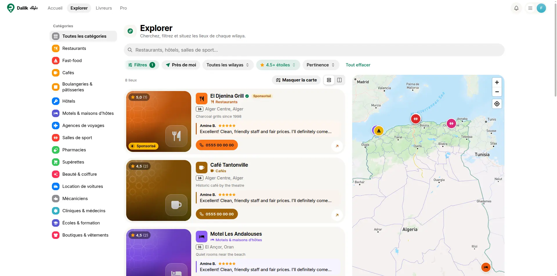557x276 pixels.
Task: Go to the Accueil tab
Action: coord(55,8)
